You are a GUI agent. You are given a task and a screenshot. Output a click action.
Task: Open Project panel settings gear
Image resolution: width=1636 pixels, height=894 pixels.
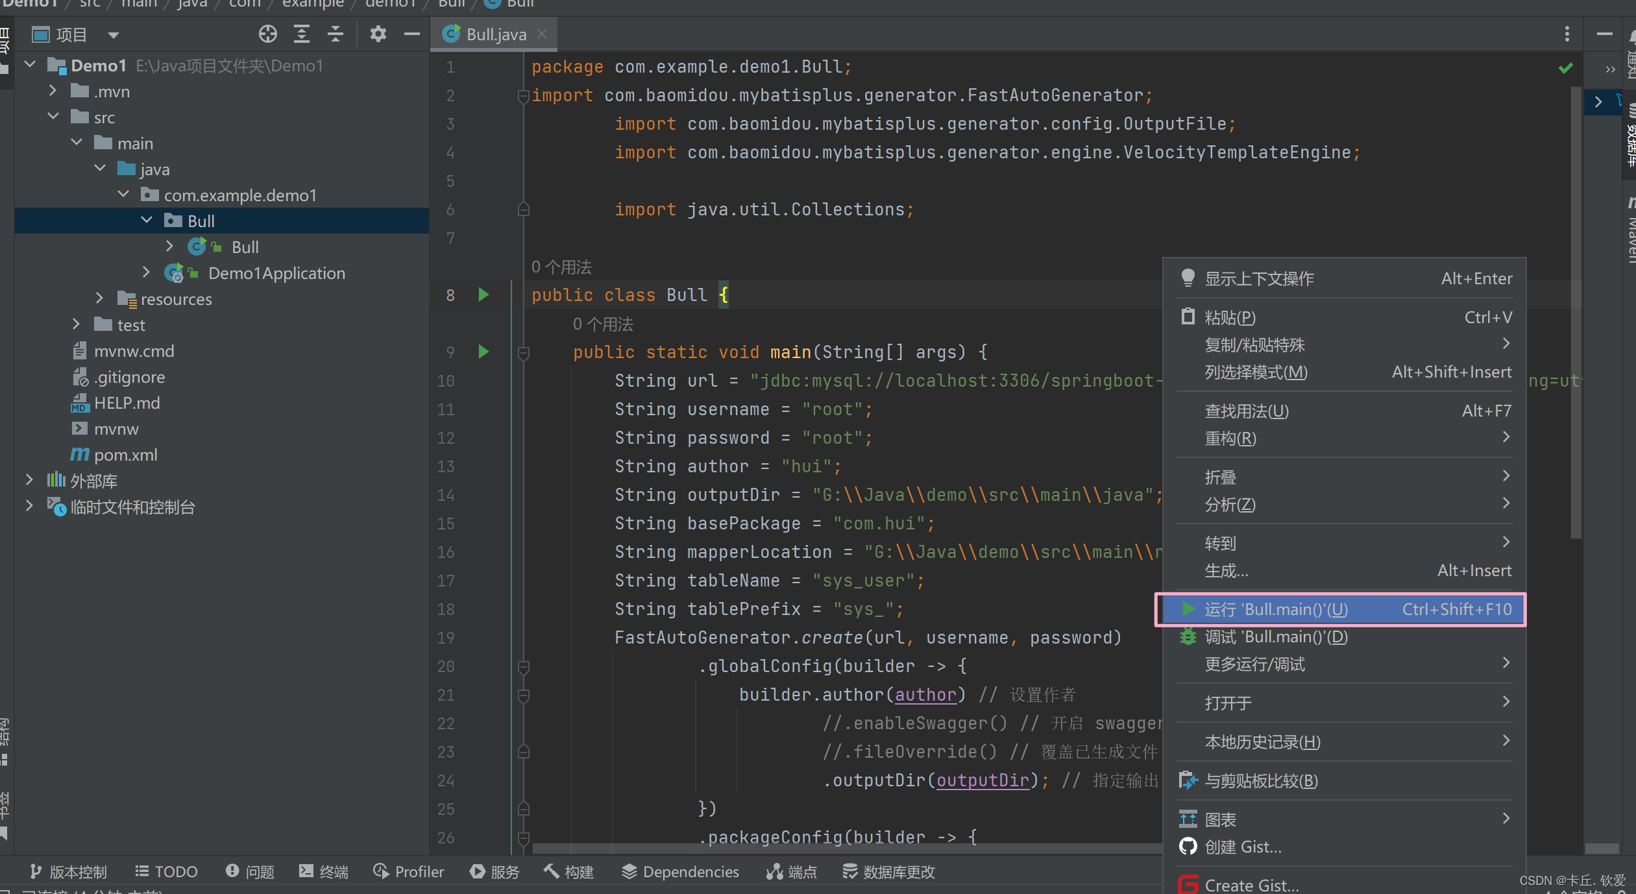(x=378, y=34)
